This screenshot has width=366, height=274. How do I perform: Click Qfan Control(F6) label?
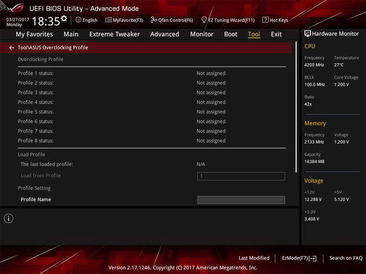(175, 20)
